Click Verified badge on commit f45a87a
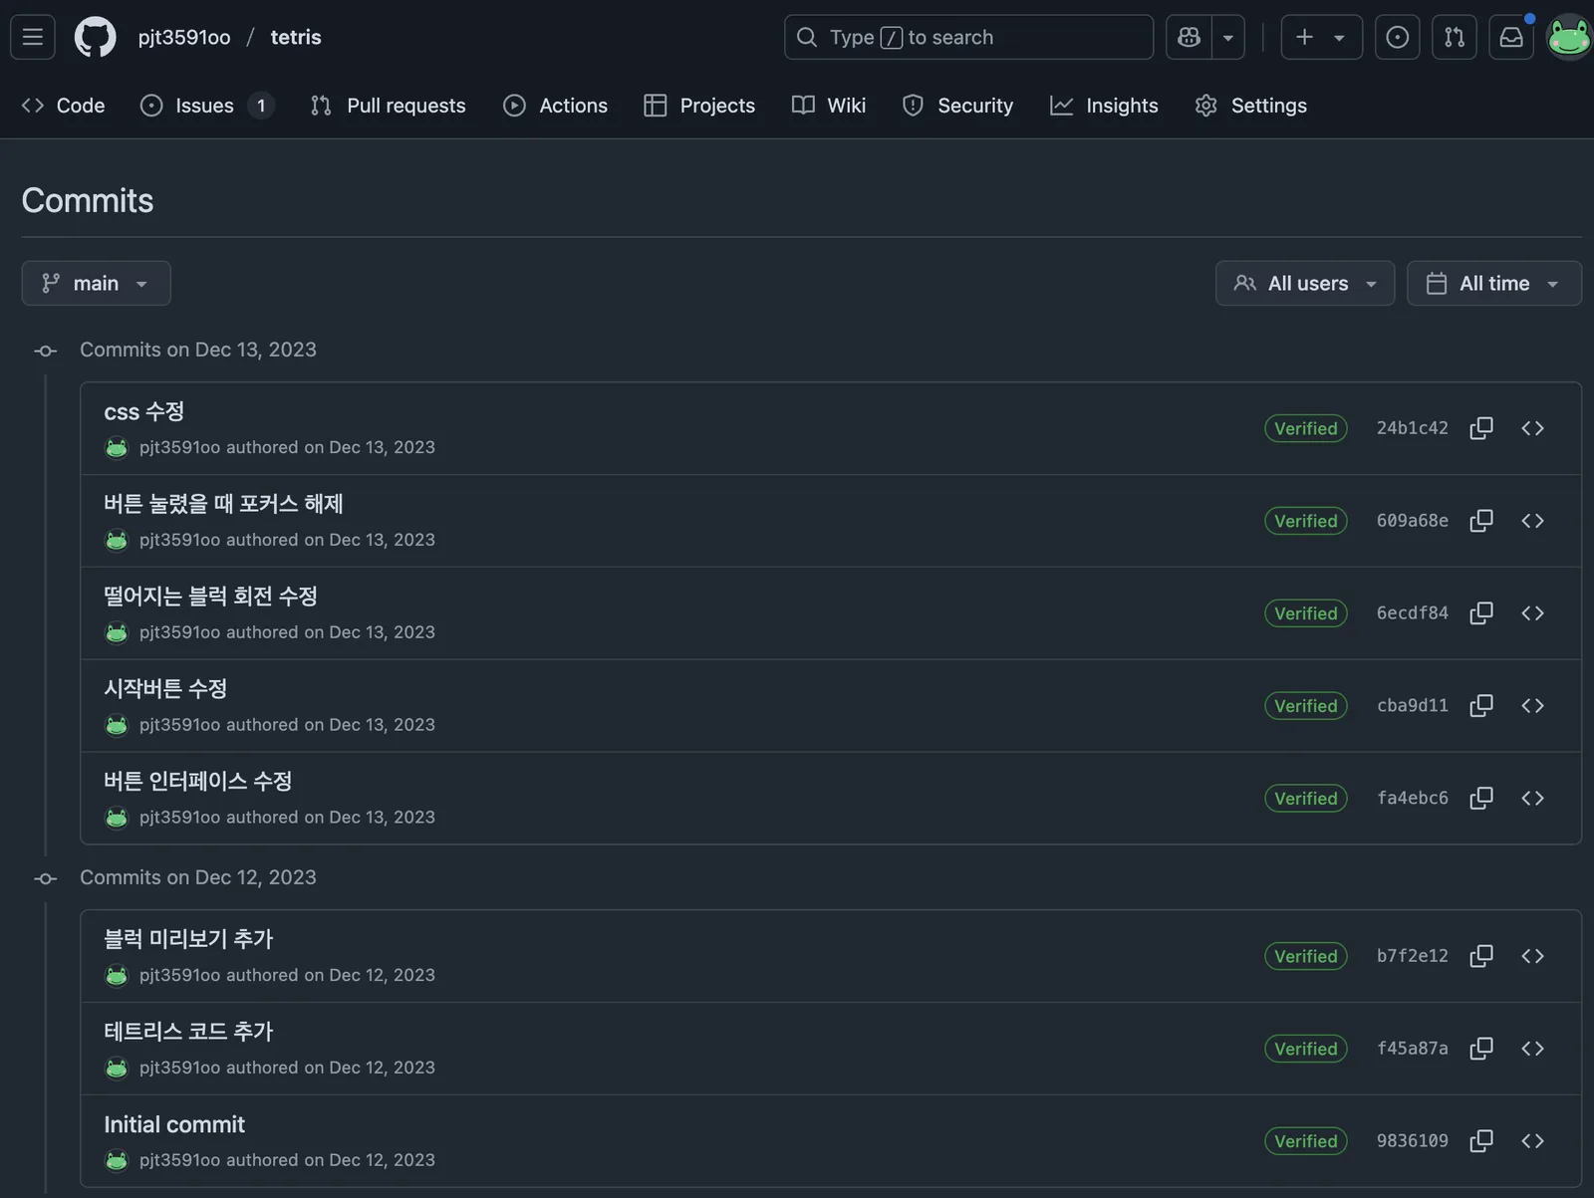Screen dimensions: 1594x1198 (1306, 1049)
